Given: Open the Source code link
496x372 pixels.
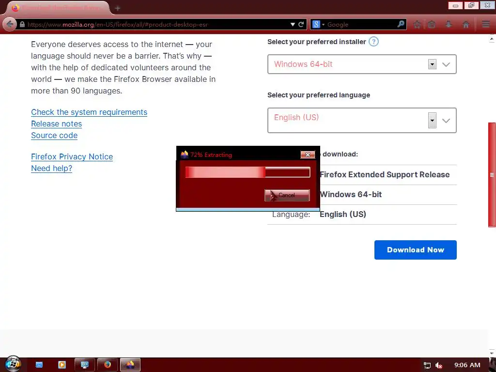Looking at the screenshot, I should click(x=54, y=136).
